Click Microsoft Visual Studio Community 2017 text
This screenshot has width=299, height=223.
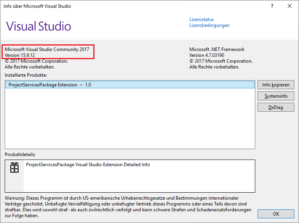[x=47, y=49]
